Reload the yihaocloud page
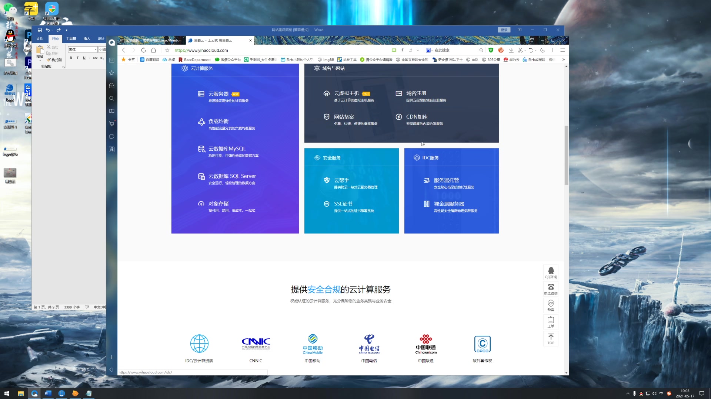Viewport: 711px width, 399px height. point(143,50)
